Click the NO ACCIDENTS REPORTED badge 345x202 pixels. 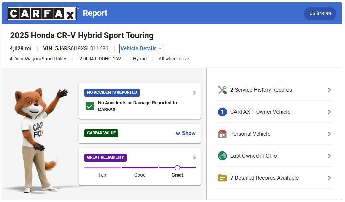(112, 92)
